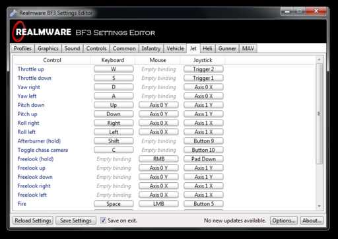
Task: Close the Settings Editor window
Action: (x=316, y=11)
